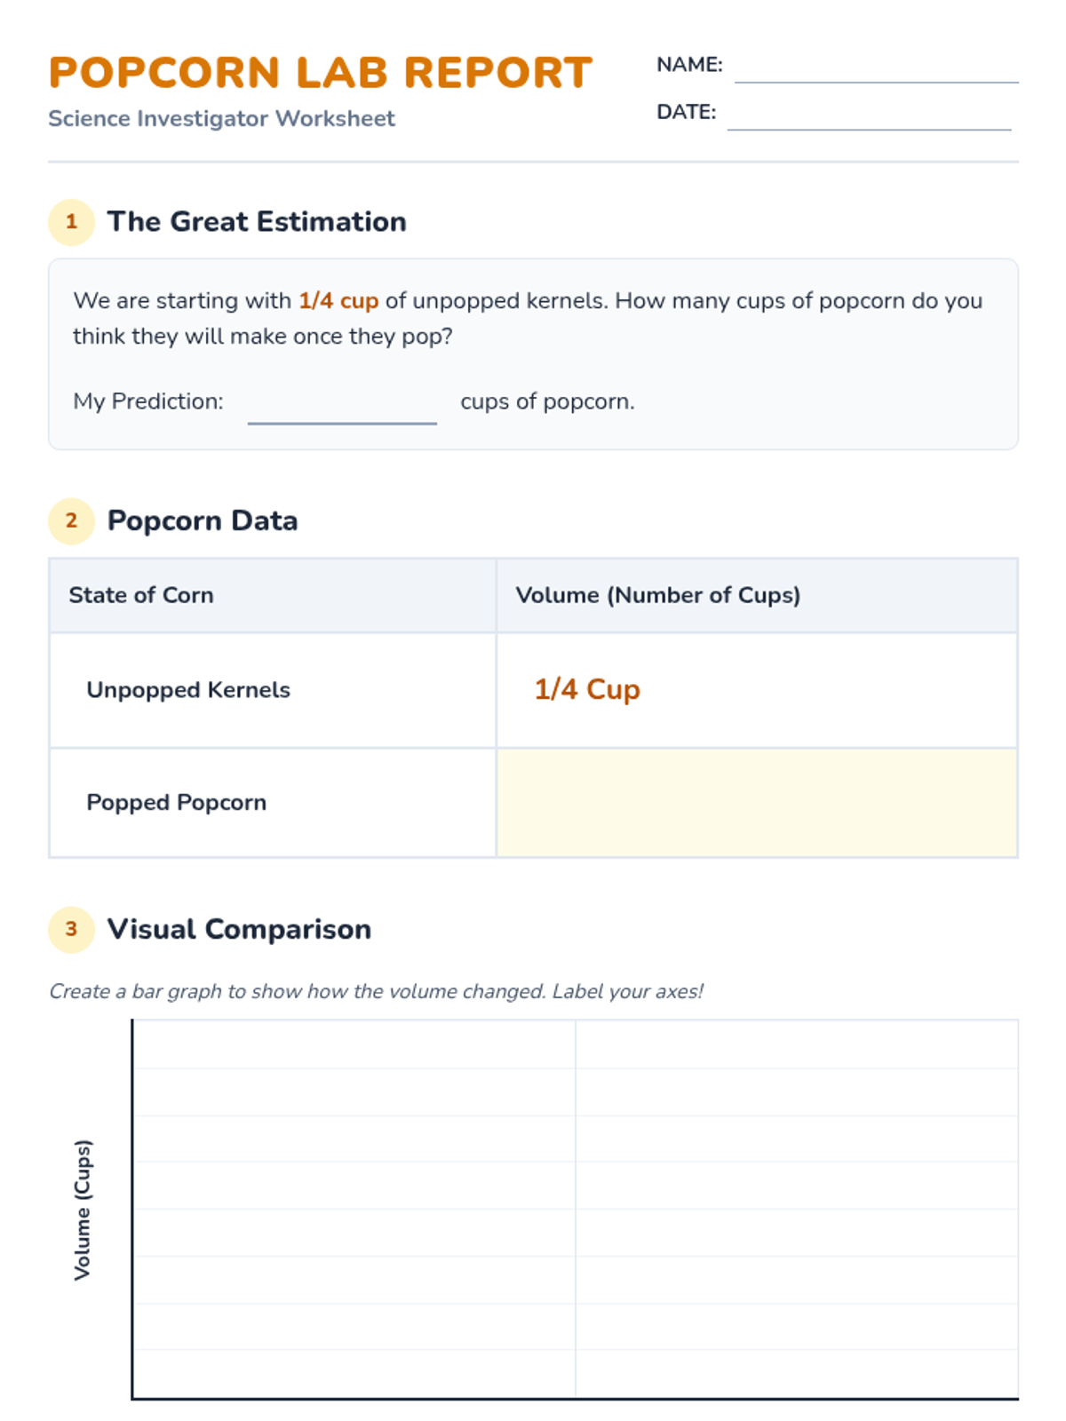Click the number 2 section badge
1066x1421 pixels.
point(71,520)
